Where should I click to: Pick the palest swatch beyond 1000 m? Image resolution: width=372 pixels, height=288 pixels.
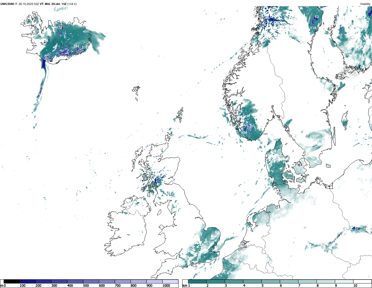click(170, 281)
